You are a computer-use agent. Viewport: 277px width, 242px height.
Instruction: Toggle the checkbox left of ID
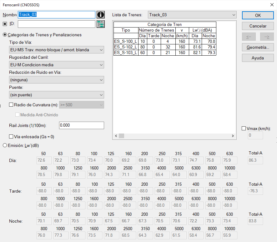pos(5,24)
